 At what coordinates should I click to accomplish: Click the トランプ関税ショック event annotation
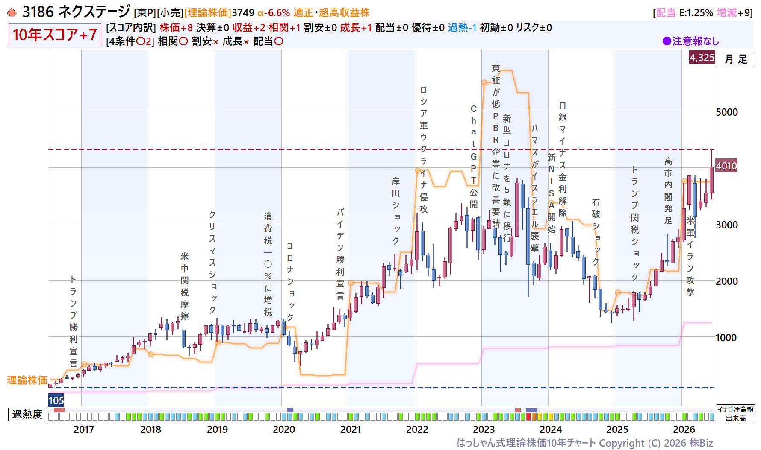click(x=635, y=223)
